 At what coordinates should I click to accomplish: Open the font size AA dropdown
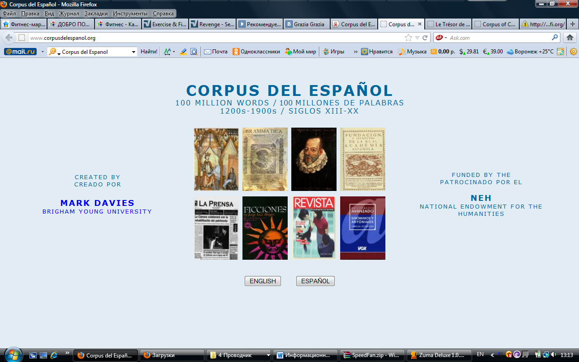169,52
